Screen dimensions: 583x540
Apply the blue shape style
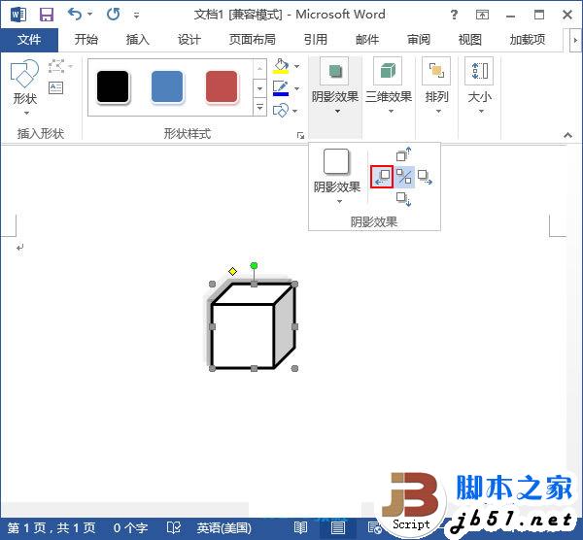click(x=167, y=87)
